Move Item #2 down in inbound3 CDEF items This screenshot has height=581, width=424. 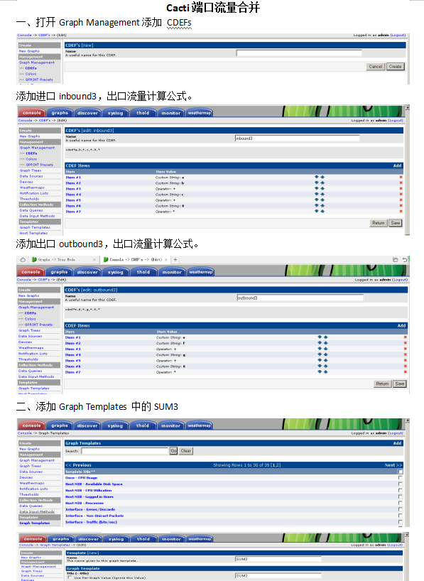[x=317, y=183]
